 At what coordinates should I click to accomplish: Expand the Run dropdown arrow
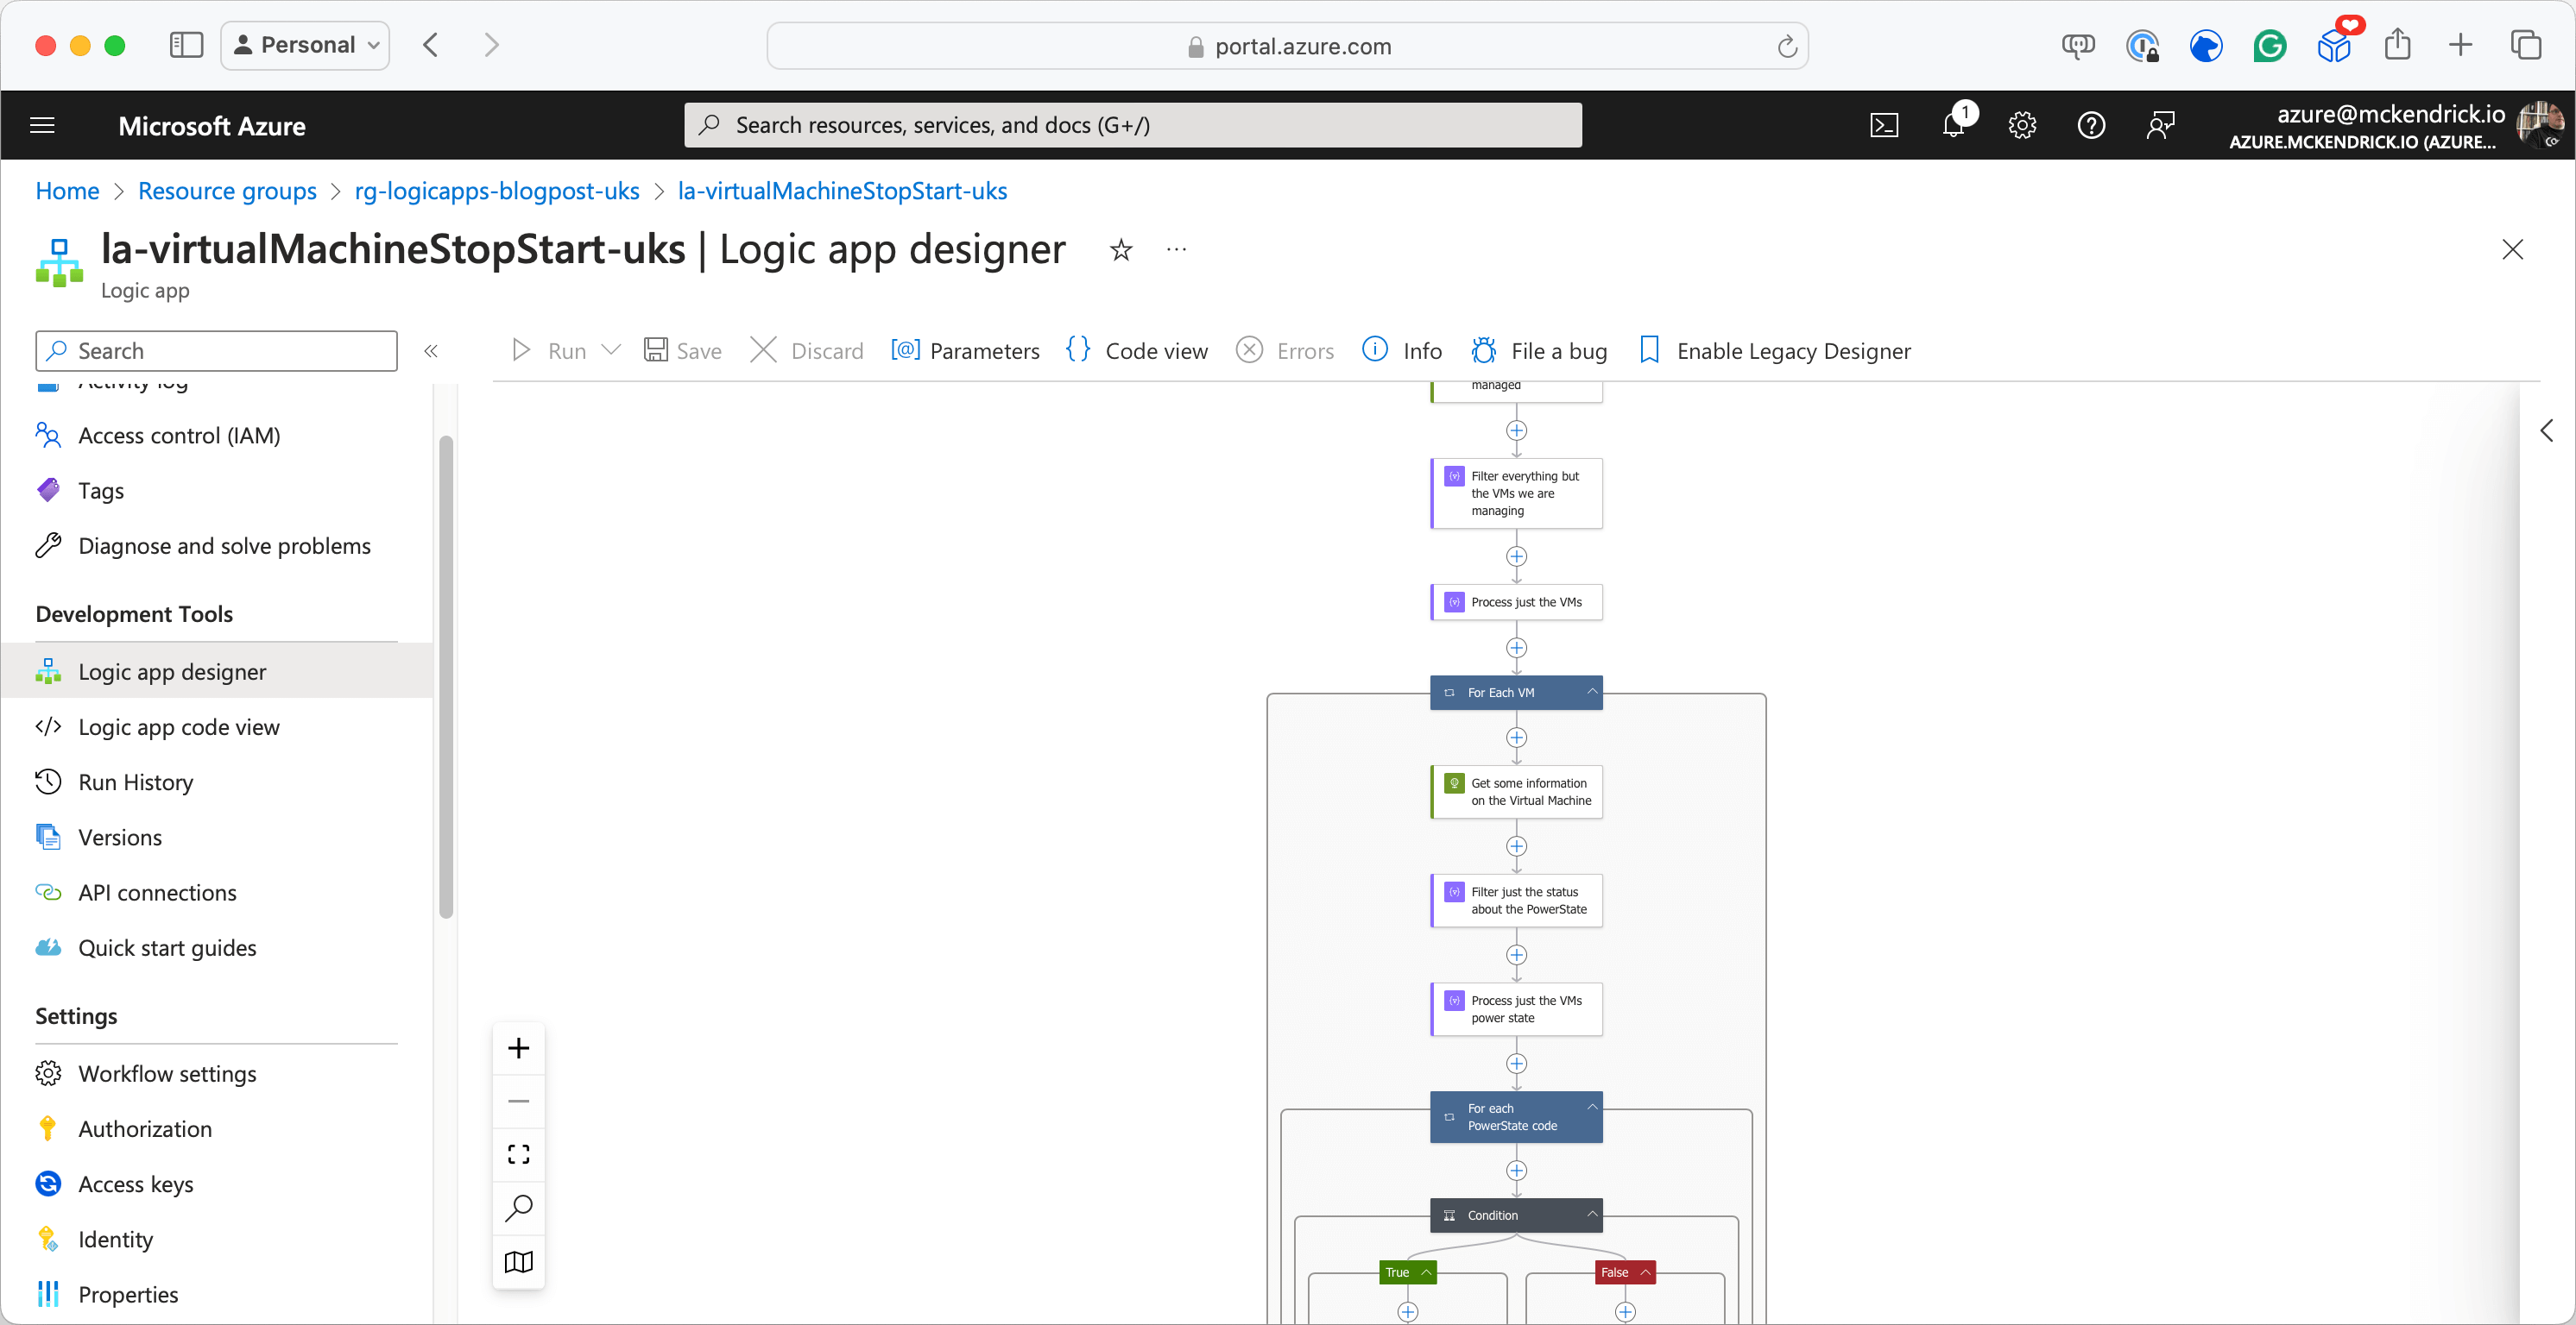[x=611, y=349]
